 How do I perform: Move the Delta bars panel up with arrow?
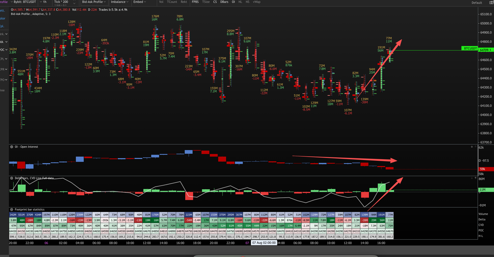475,178
